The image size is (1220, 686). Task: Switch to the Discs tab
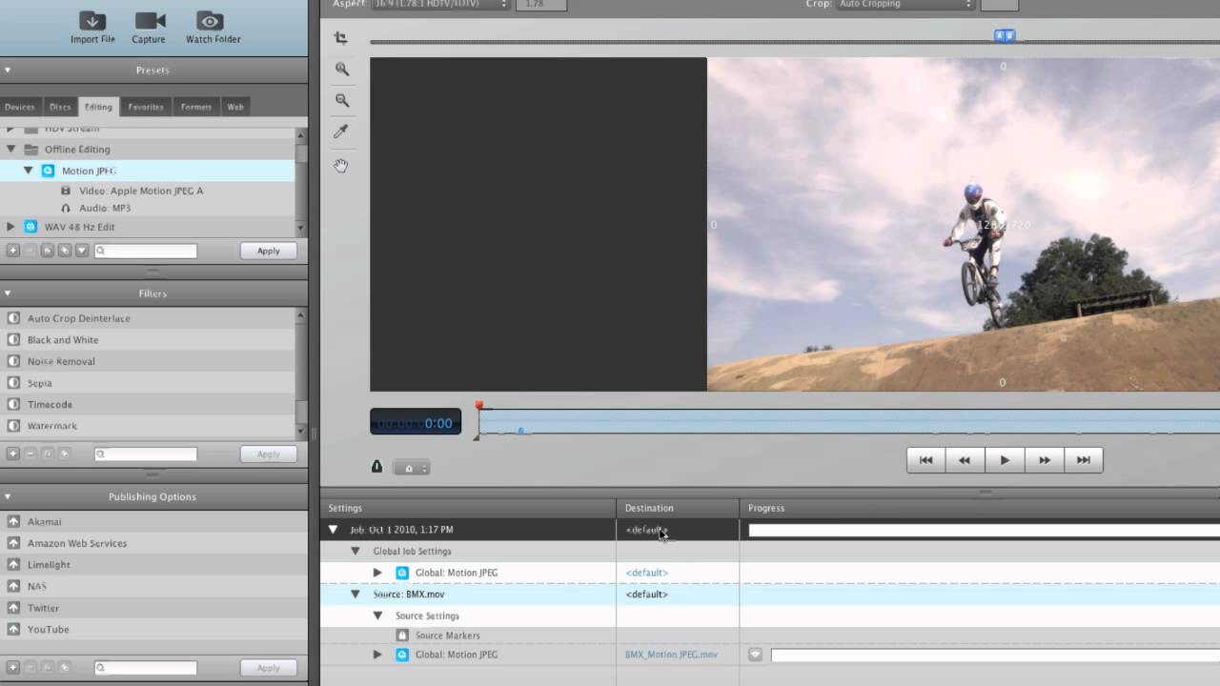point(60,107)
